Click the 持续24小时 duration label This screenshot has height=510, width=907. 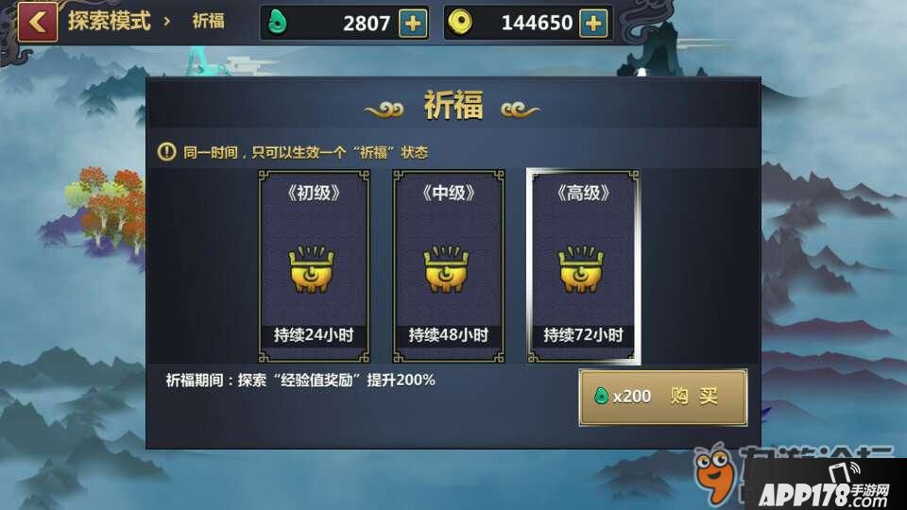point(314,334)
